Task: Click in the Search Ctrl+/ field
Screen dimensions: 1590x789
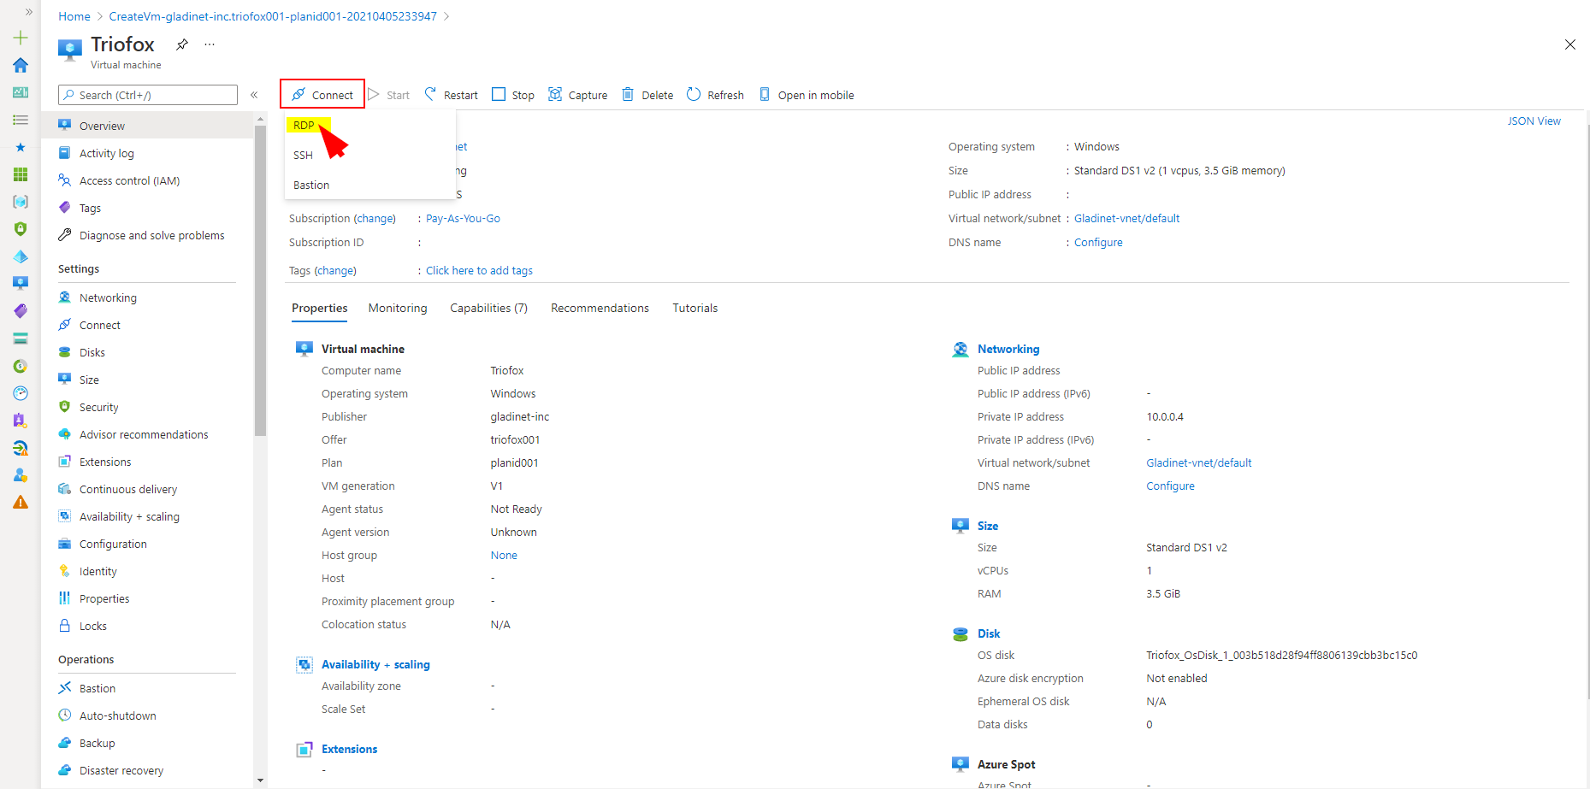Action: pos(147,94)
